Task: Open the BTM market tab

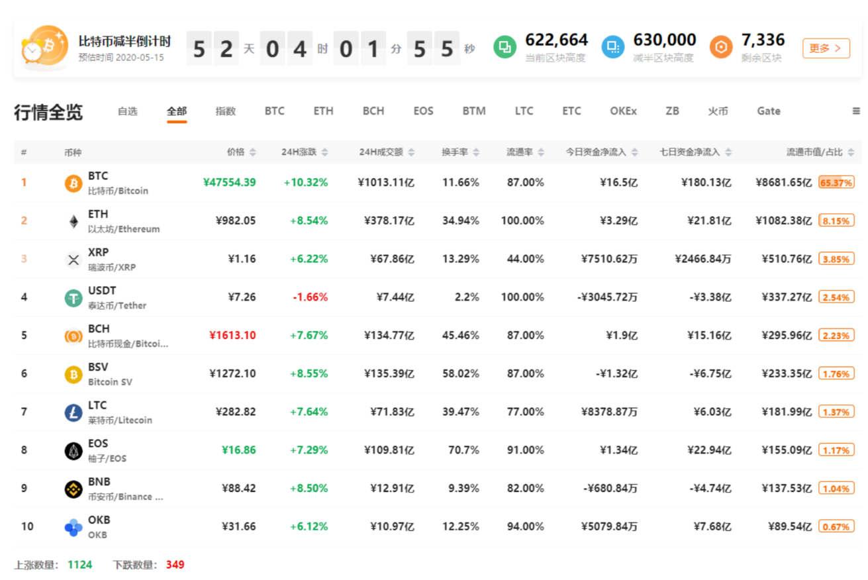Action: tap(474, 111)
